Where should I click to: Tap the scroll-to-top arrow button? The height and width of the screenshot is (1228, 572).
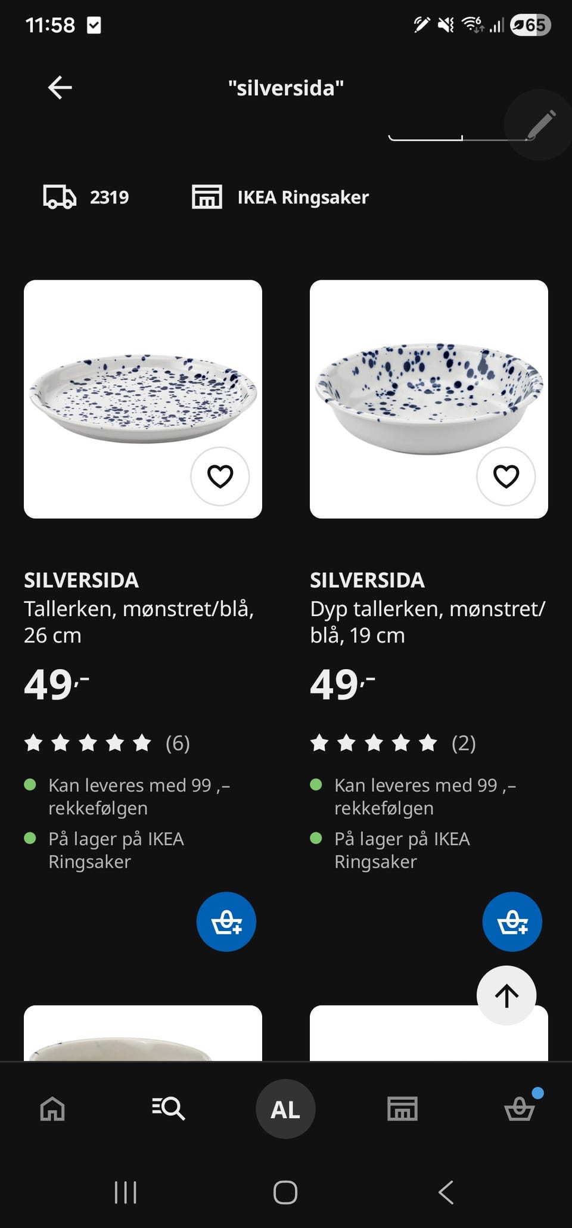[506, 995]
